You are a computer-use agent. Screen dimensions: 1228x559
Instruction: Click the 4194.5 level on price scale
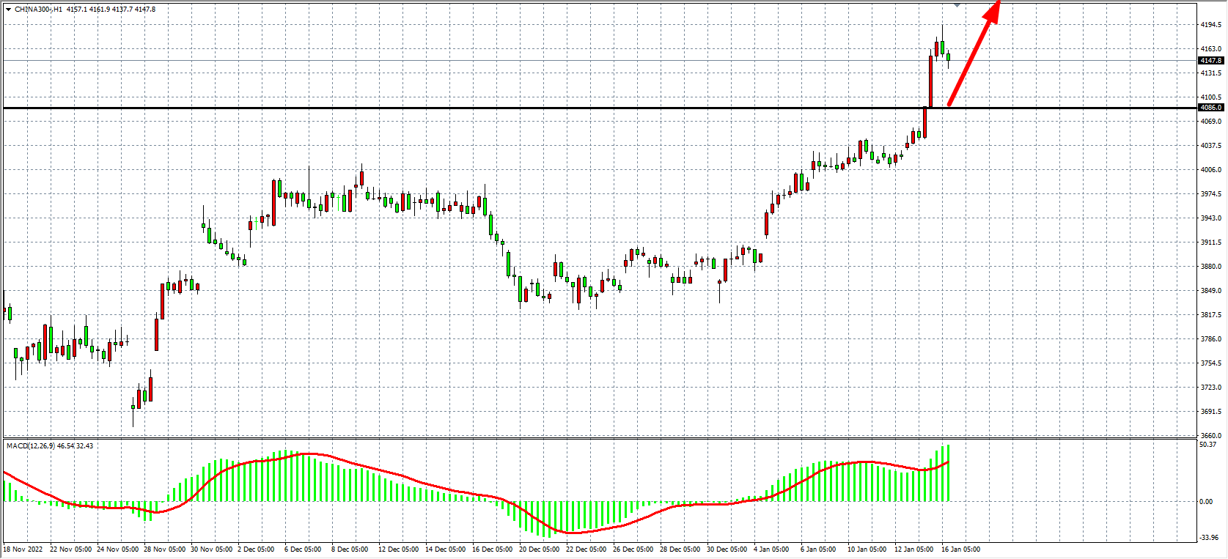pyautogui.click(x=1210, y=25)
